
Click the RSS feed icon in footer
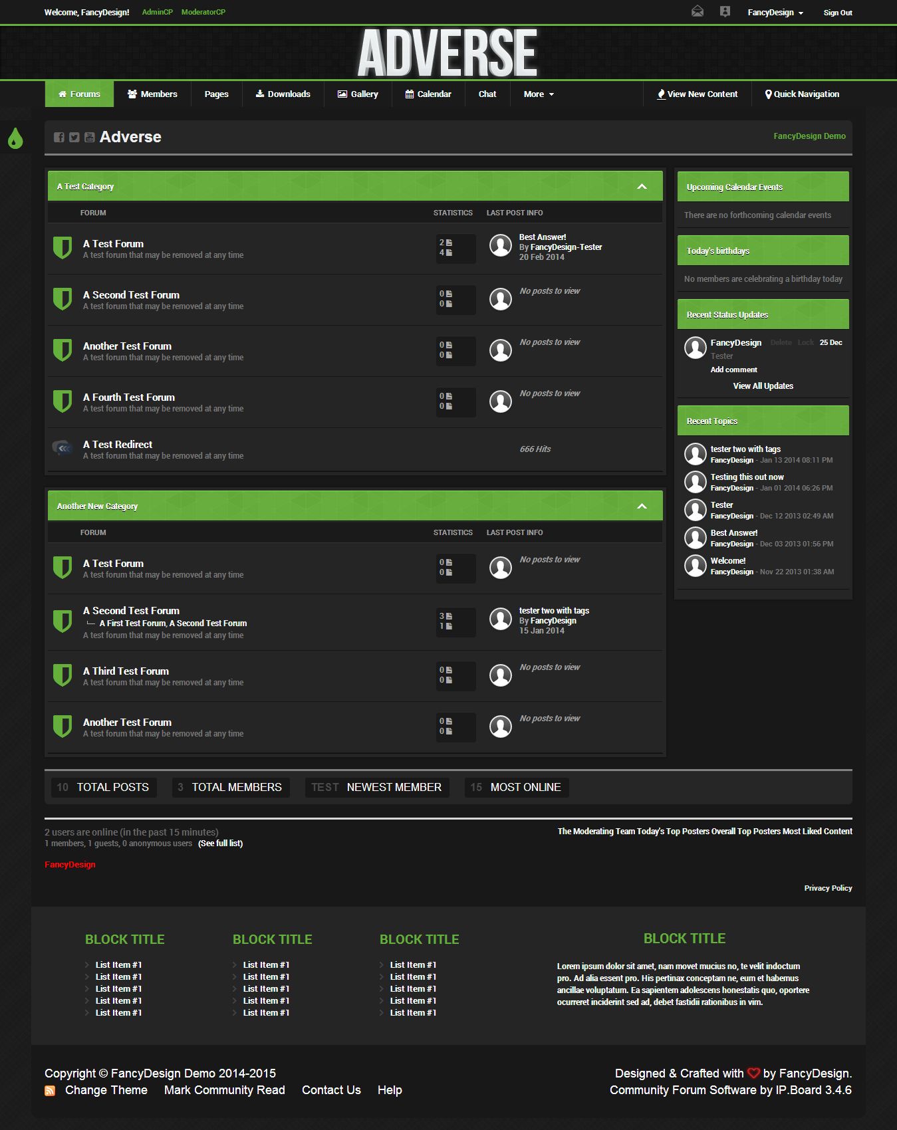[x=50, y=1091]
